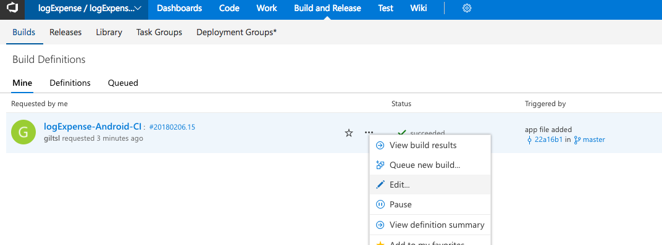
Task: Click the Pause circle icon
Action: [x=380, y=204]
